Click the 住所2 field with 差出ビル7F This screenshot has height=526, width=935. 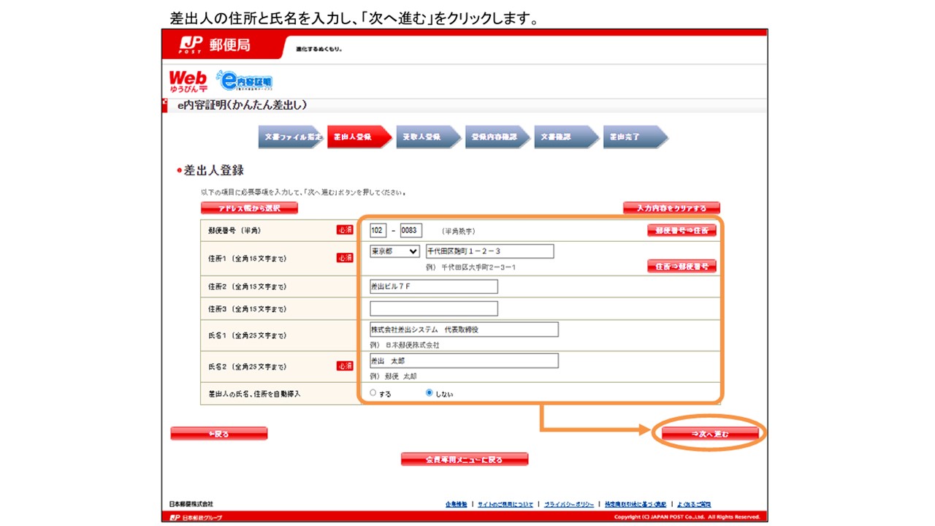pyautogui.click(x=434, y=286)
